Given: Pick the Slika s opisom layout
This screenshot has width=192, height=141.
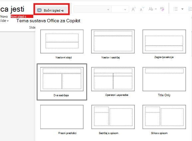Looking at the screenshot, I should [x=164, y=119].
